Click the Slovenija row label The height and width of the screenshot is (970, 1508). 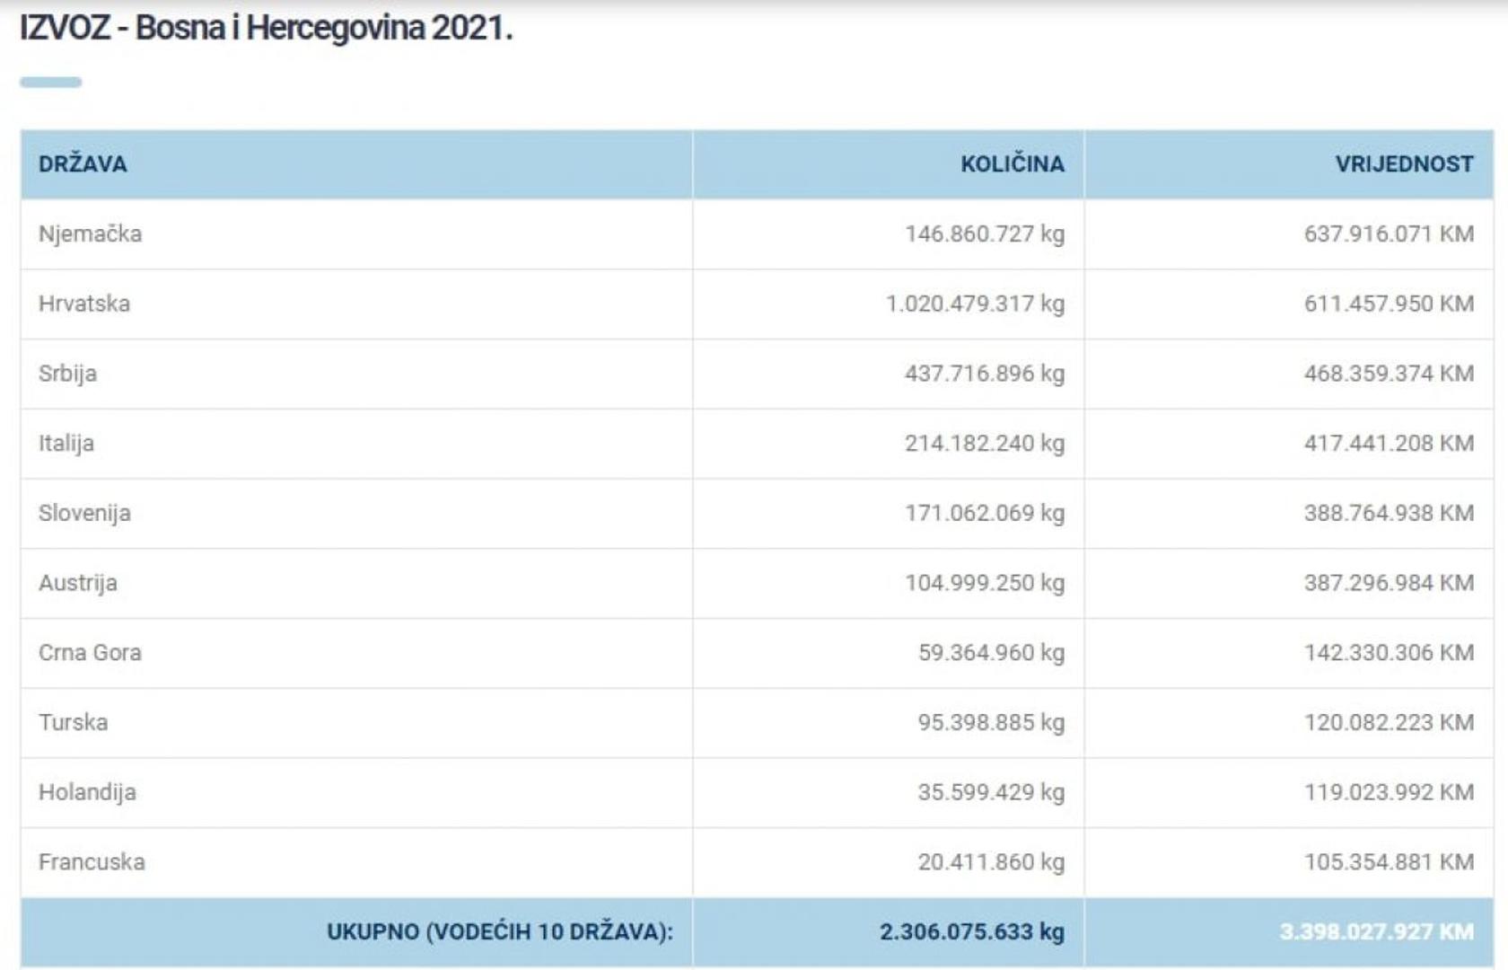pos(84,514)
